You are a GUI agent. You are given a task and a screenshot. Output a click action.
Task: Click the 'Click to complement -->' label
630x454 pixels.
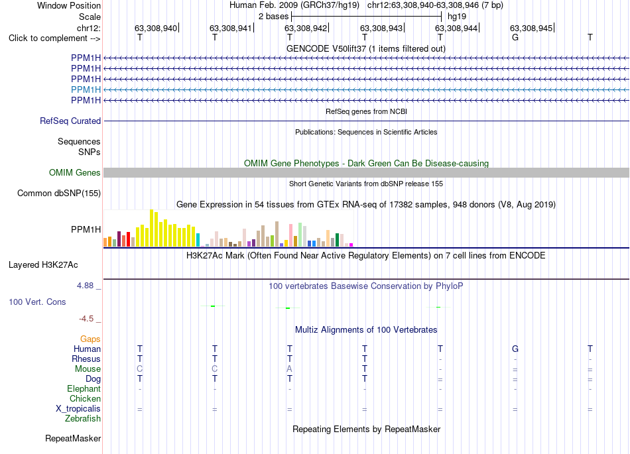coord(54,38)
